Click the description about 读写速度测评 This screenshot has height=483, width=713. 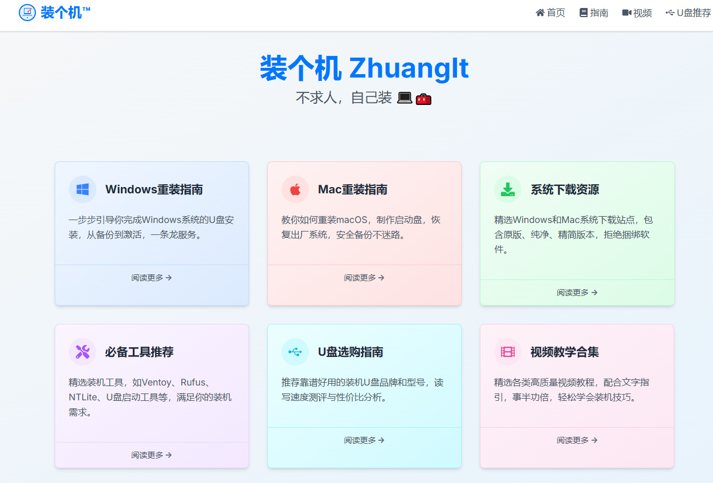362,389
